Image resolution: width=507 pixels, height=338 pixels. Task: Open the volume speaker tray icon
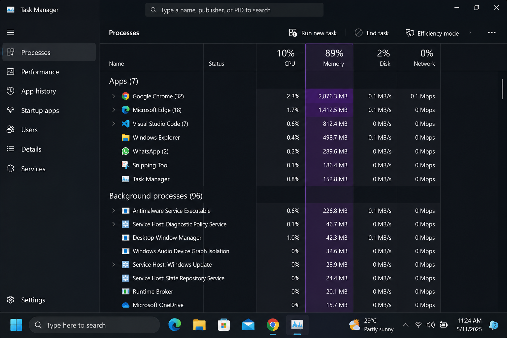(x=430, y=325)
